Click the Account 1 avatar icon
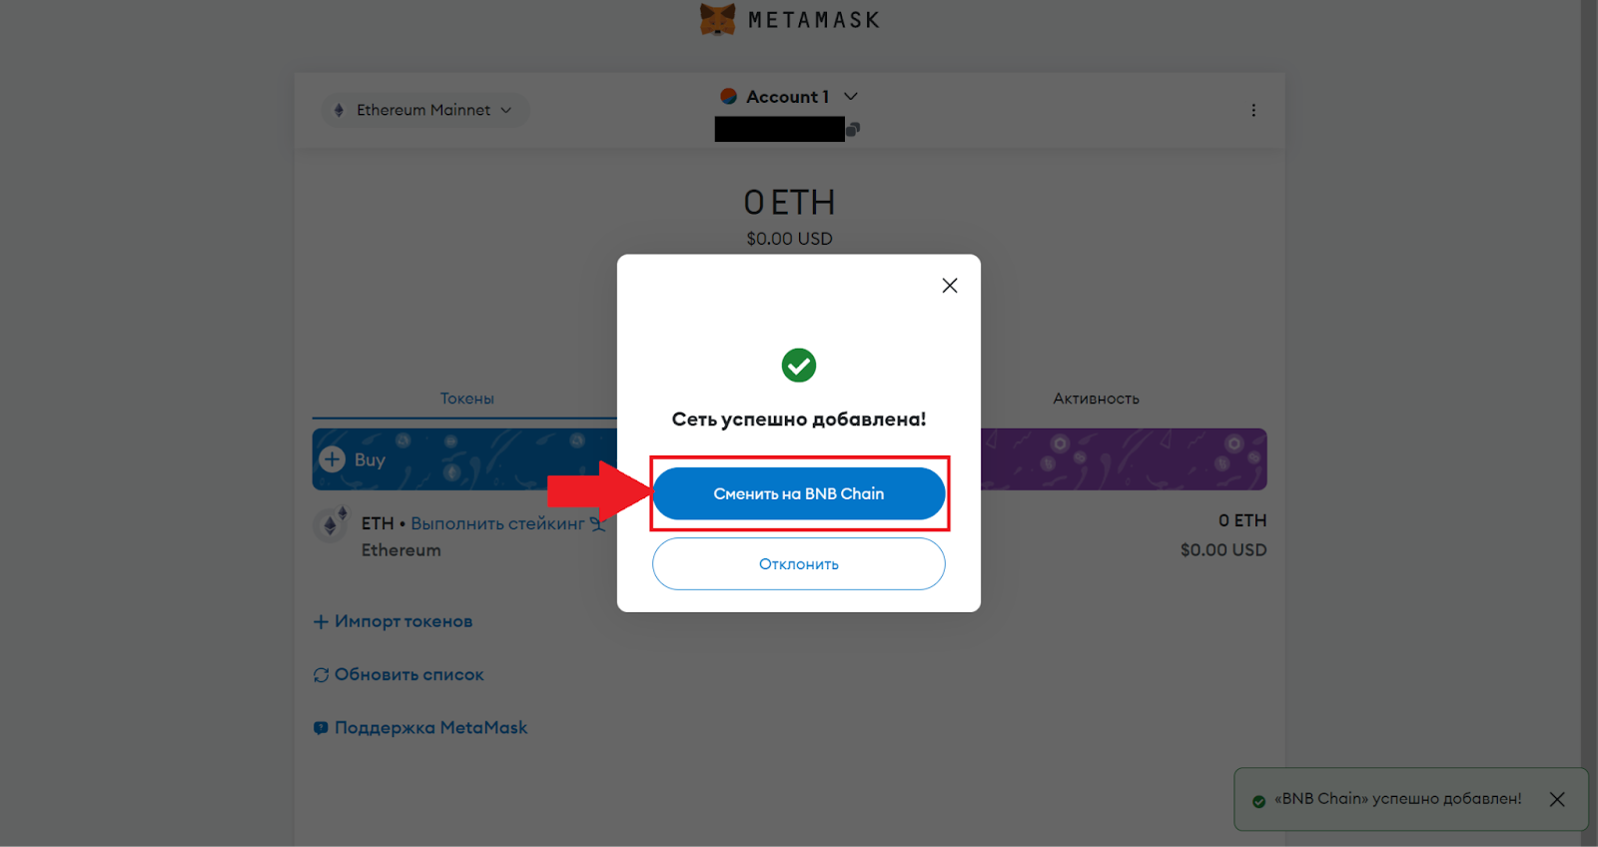The image size is (1598, 847). [x=729, y=97]
